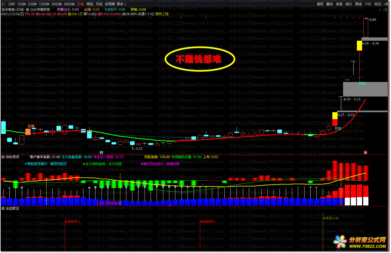Click the 走牛天数判断 label
Viewport: 391px width, 253px height.
pos(109,204)
